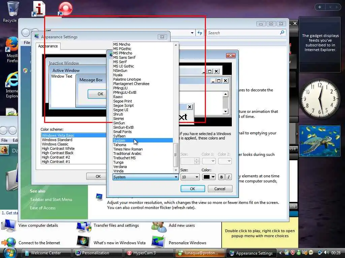Open File menu in Personalization window
Screen dimensions: 345x258
point(27,43)
